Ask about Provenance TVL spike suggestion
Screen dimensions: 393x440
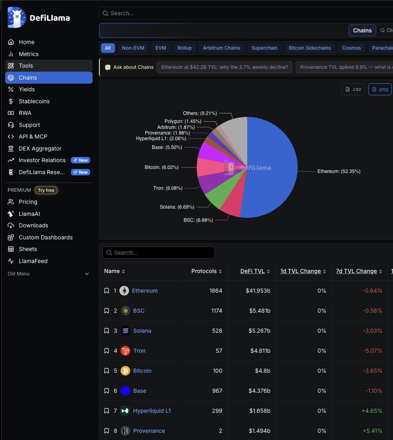click(x=345, y=67)
